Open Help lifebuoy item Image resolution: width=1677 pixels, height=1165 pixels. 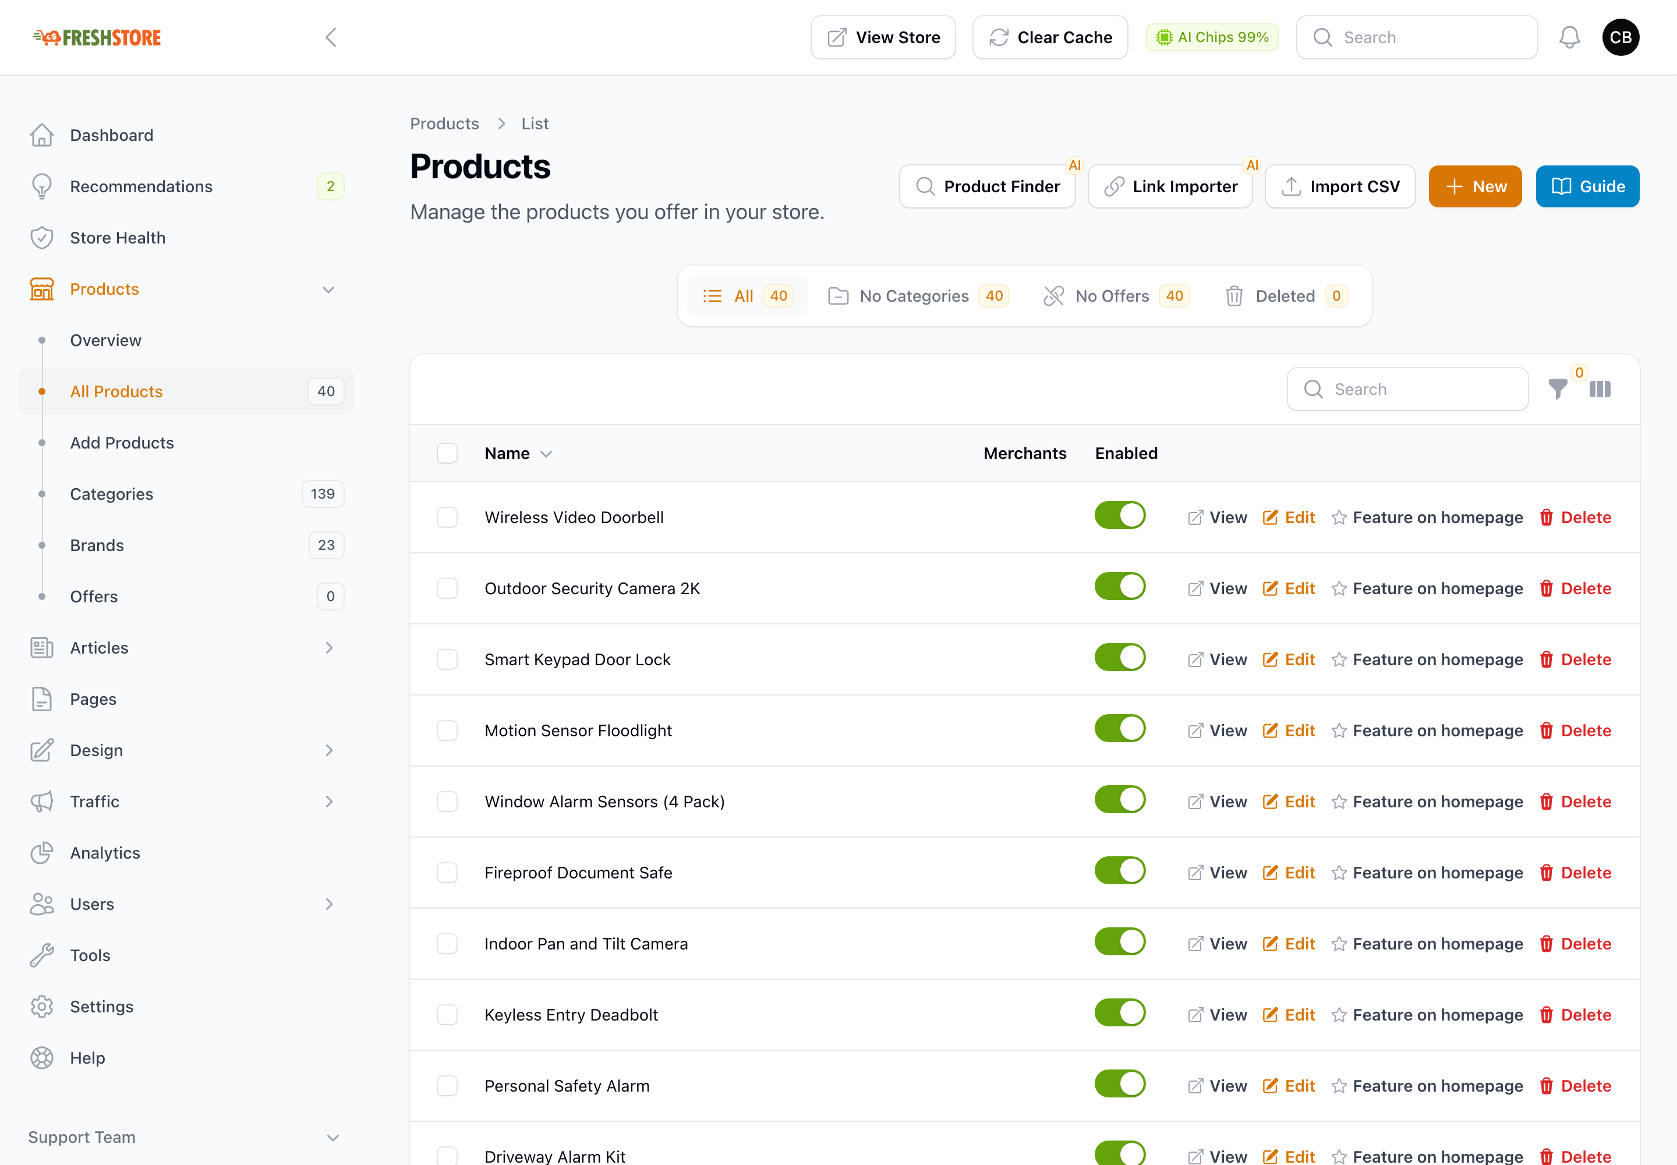[186, 1058]
